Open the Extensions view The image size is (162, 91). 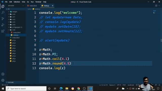(x=3, y=31)
